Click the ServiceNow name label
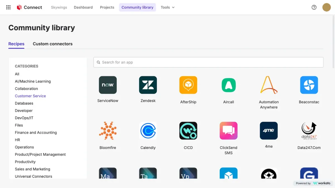The image size is (335, 188). click(x=108, y=101)
